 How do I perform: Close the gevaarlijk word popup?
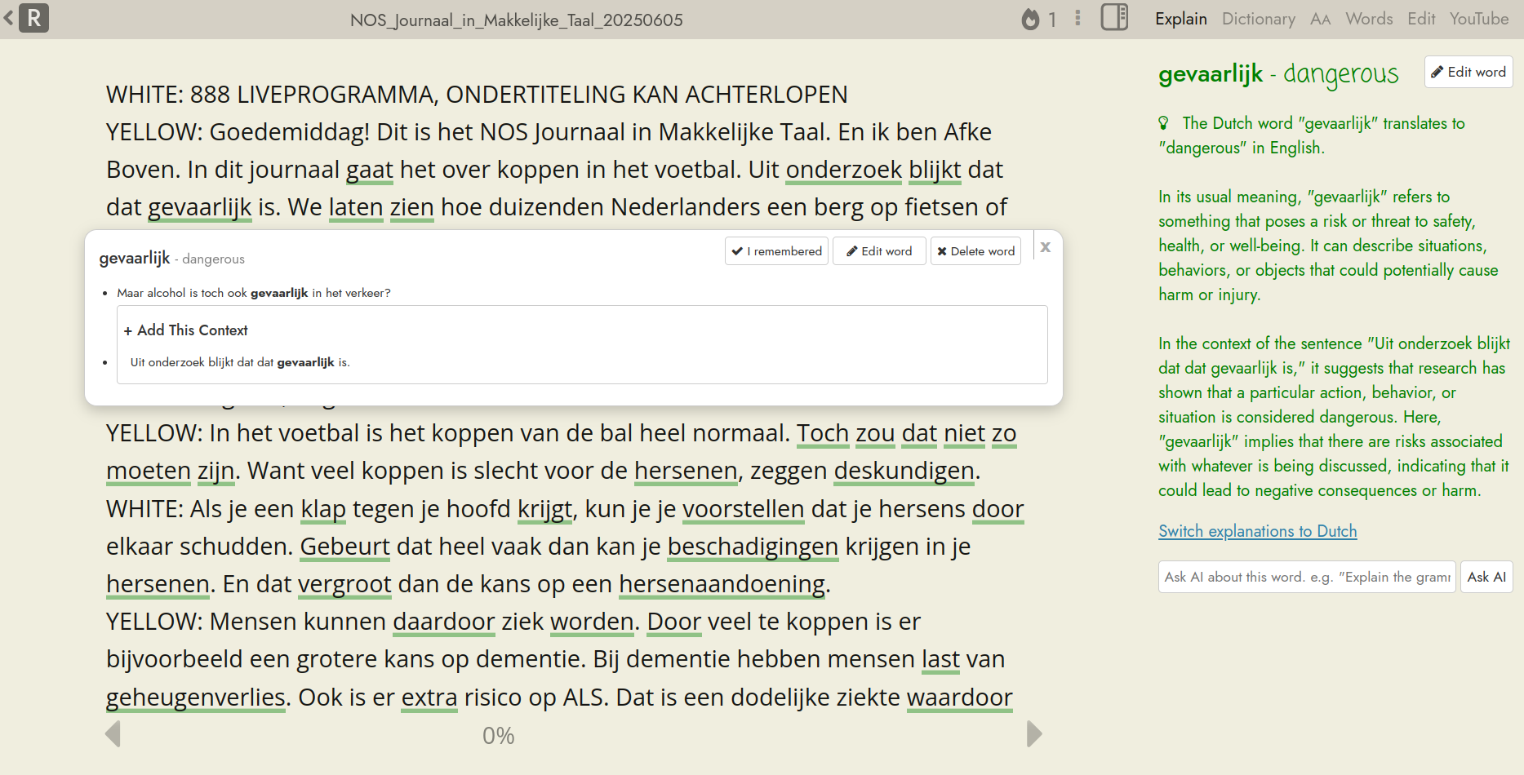1045,247
